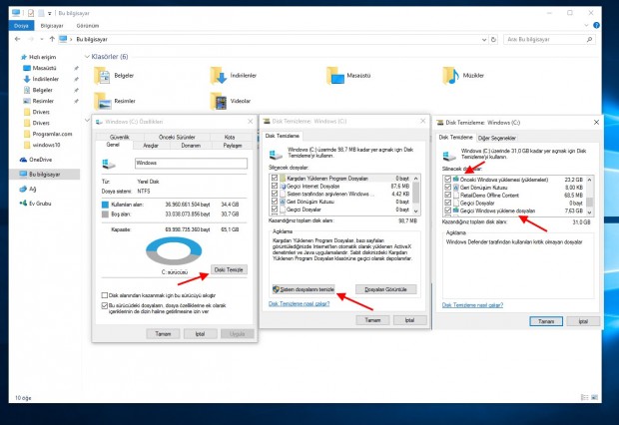Toggle Geçici Windows yükleme dosyaları checkbox
619x425 pixels.
point(447,211)
